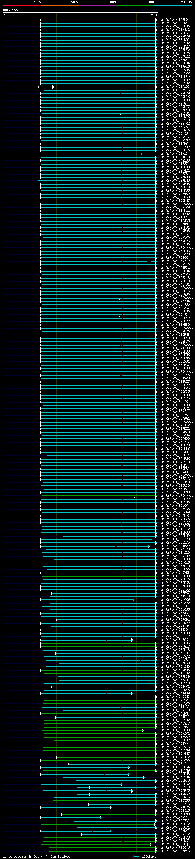
Task: Click the query end position label 578
Action: tap(154, 15)
